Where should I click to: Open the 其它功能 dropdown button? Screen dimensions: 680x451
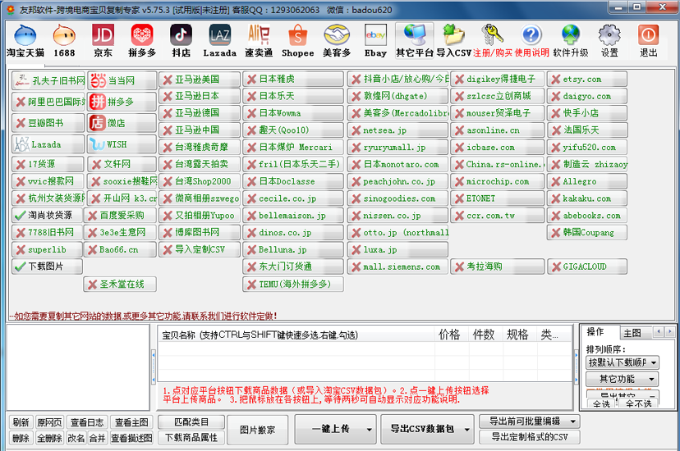pyautogui.click(x=622, y=379)
